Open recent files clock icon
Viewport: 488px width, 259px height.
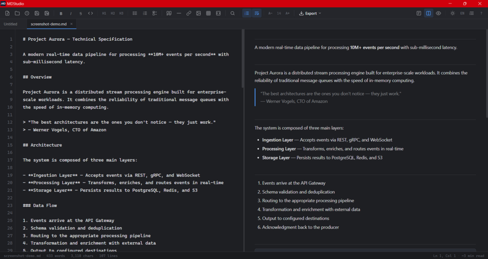click(x=27, y=14)
